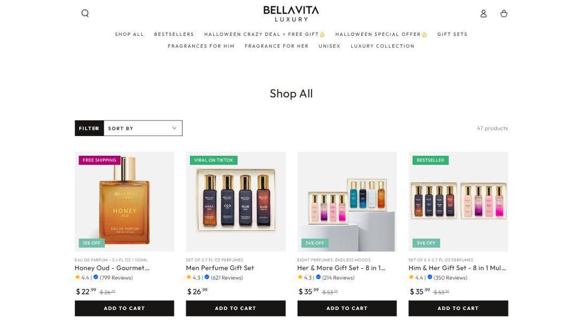Open the account profile icon
578x334 pixels.
483,13
